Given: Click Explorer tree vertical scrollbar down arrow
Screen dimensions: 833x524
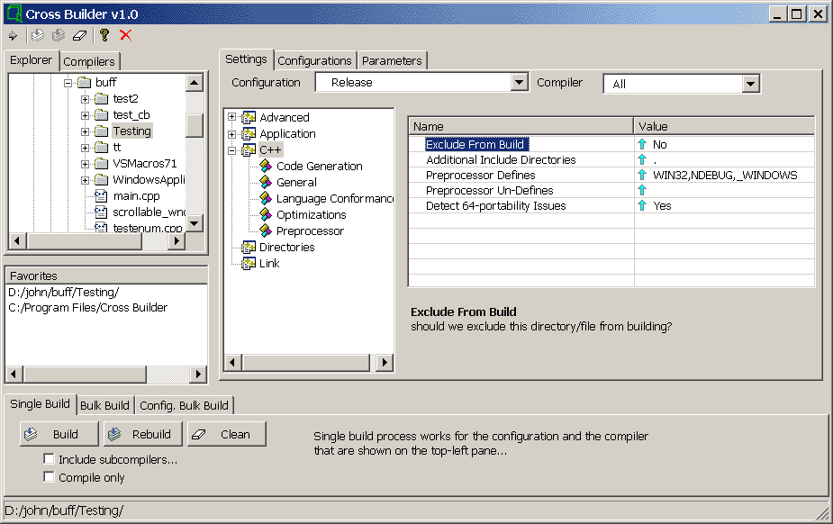Looking at the screenshot, I should (x=195, y=224).
